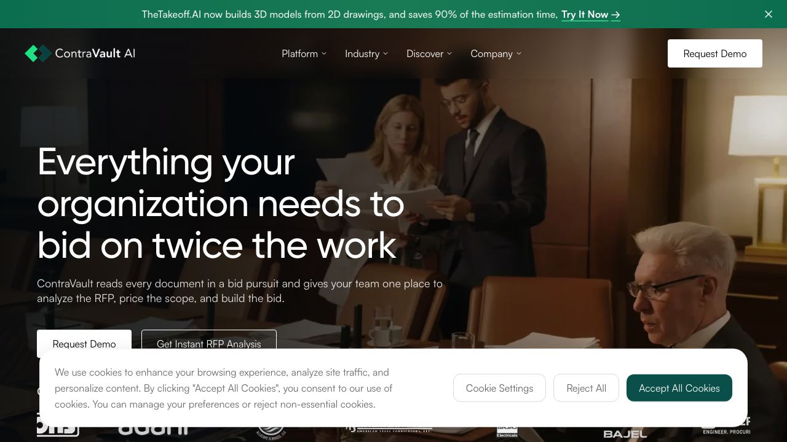This screenshot has height=442, width=787.
Task: Click Request Demo beside Get Instant RFP Analysis
Action: pos(84,343)
